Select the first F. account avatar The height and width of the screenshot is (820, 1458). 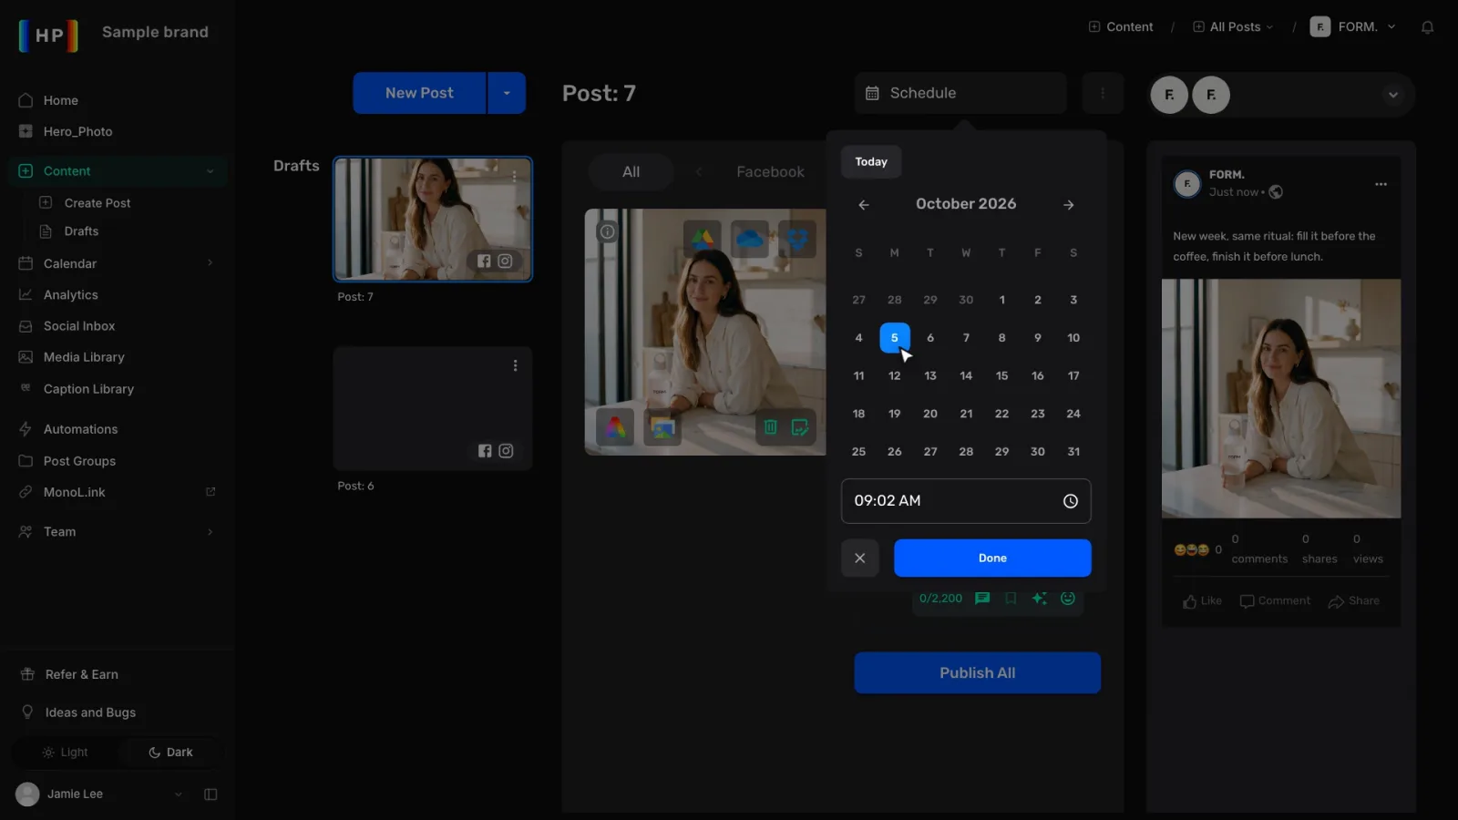pyautogui.click(x=1169, y=95)
